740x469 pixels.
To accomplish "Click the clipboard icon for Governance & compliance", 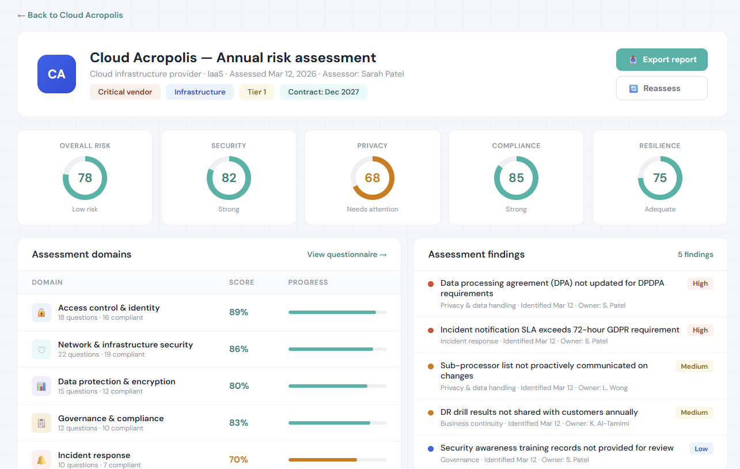I will (41, 423).
